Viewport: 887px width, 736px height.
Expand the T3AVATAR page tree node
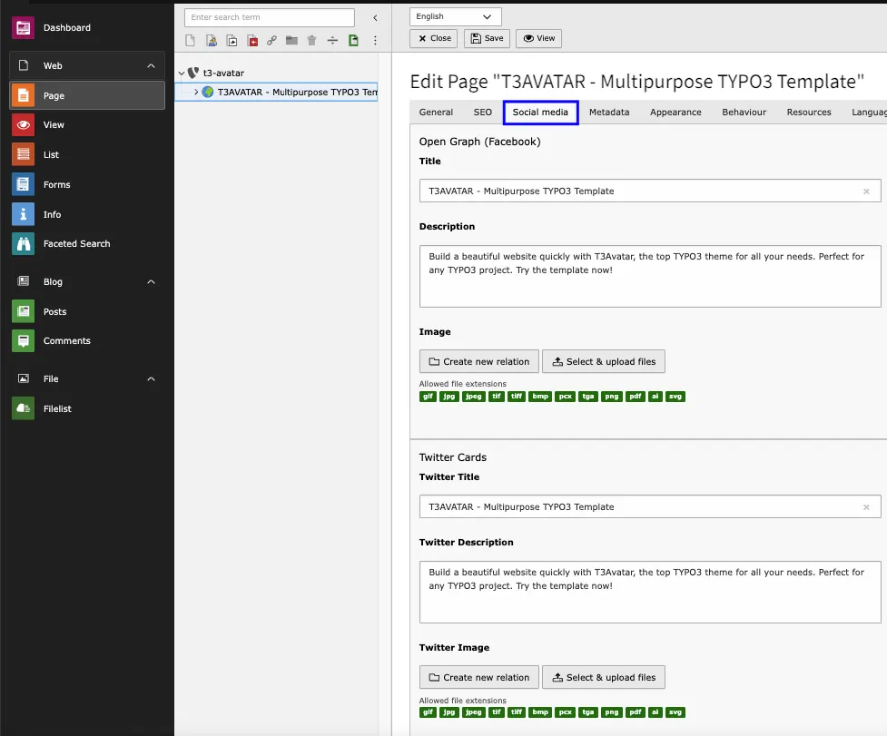[x=196, y=92]
